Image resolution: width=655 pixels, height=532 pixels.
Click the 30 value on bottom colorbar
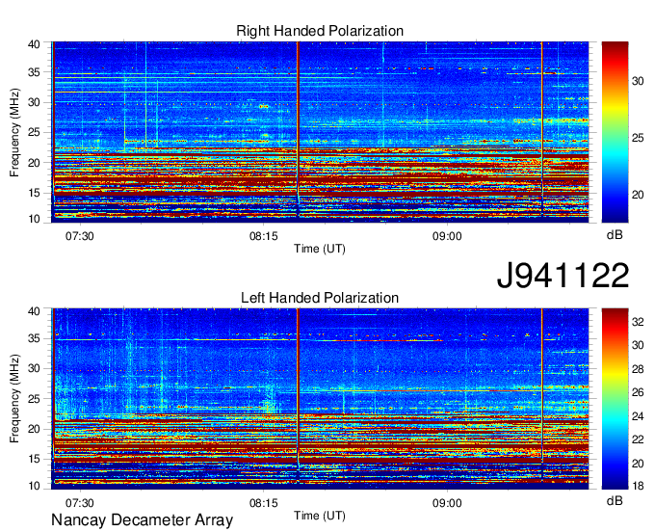[x=638, y=345]
